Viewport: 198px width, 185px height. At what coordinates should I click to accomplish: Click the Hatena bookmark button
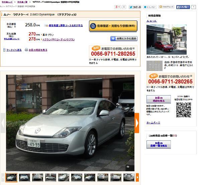tap(150, 7)
